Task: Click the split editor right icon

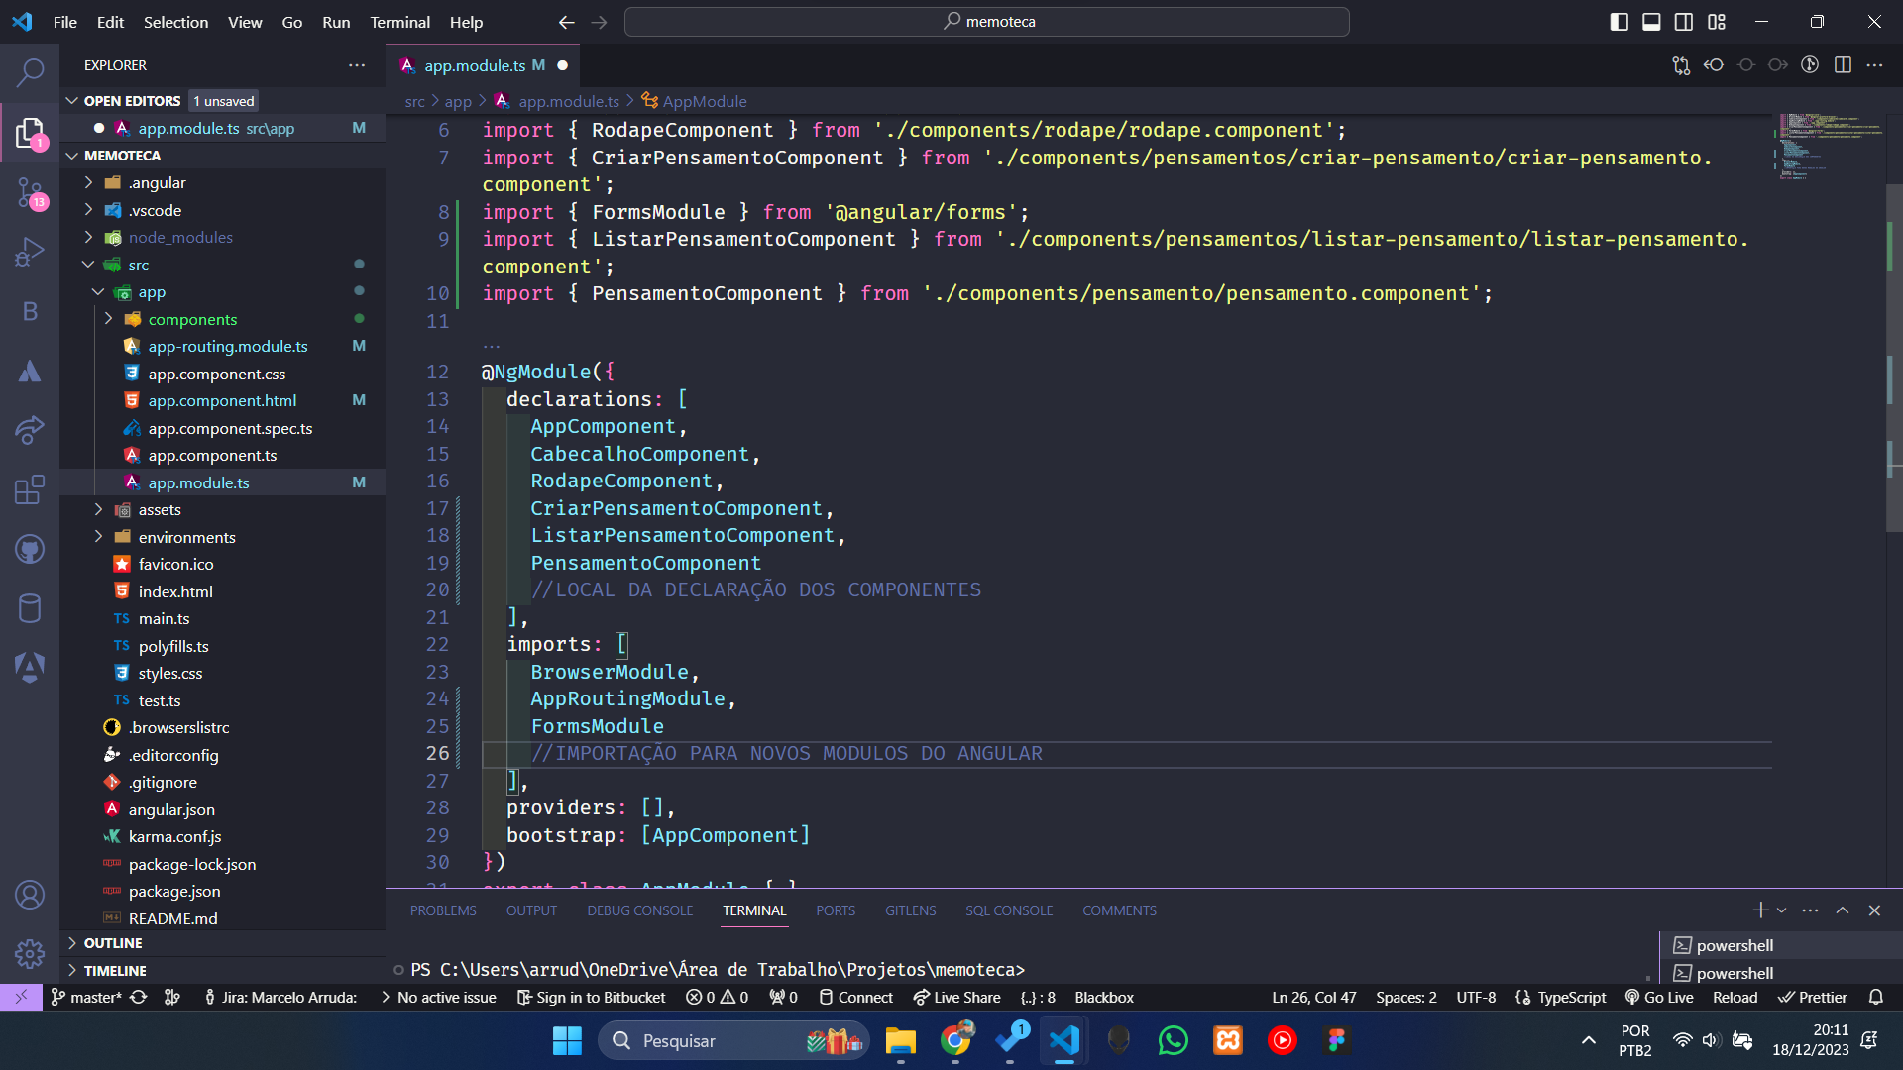Action: pos(1843,65)
